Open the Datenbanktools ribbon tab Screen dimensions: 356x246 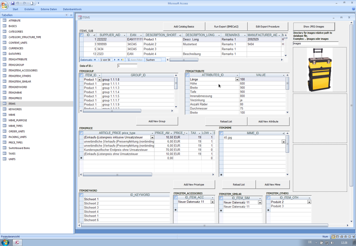72,9
